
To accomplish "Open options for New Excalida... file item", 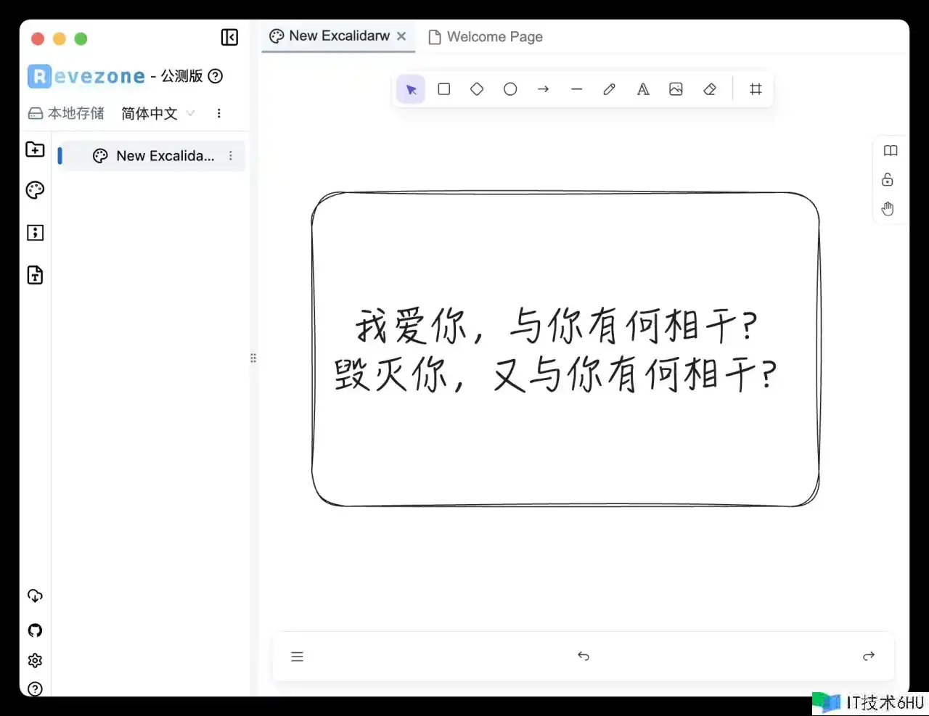I will coord(231,156).
